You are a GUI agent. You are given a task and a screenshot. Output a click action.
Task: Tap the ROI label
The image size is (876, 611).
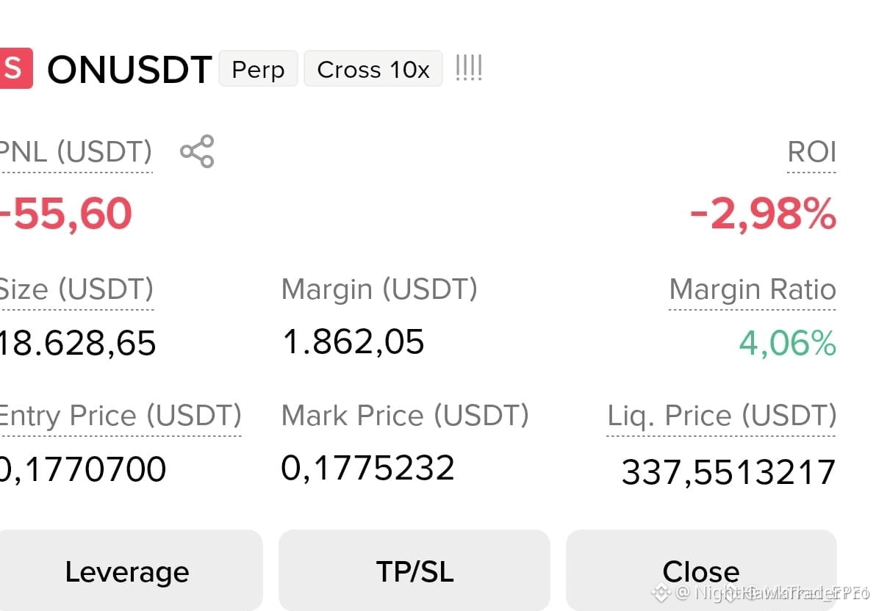[x=812, y=152]
